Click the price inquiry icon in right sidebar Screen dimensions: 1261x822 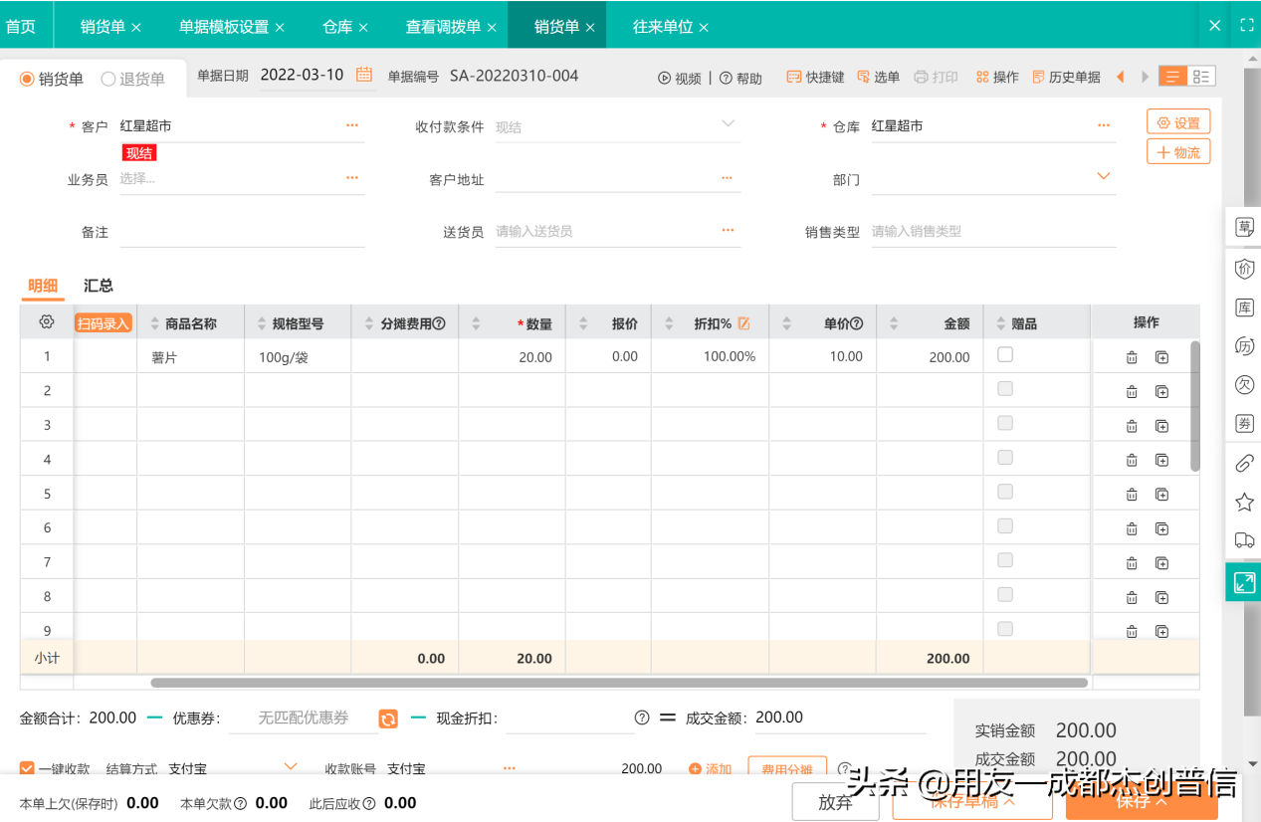pyautogui.click(x=1243, y=268)
